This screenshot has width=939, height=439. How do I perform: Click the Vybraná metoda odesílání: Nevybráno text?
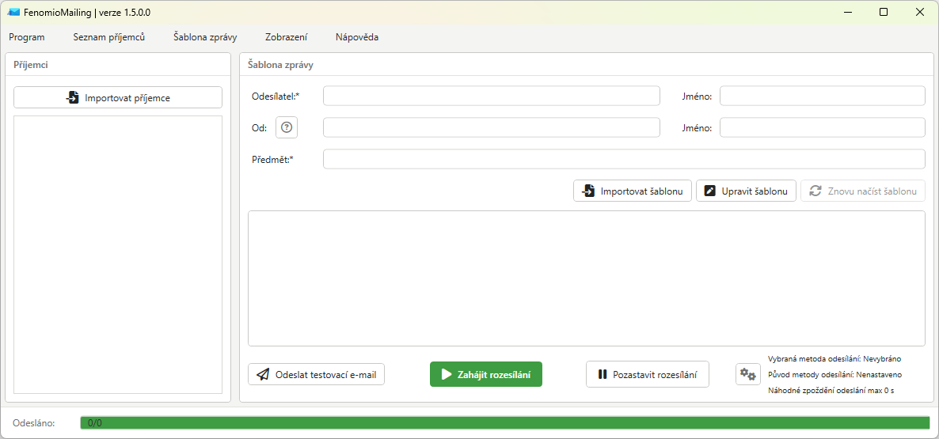(x=834, y=359)
